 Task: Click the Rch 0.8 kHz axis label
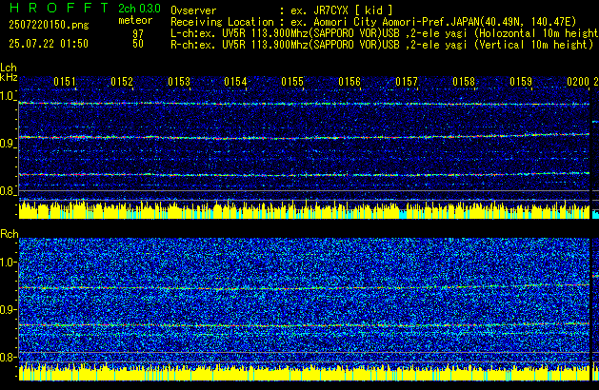pos(8,357)
